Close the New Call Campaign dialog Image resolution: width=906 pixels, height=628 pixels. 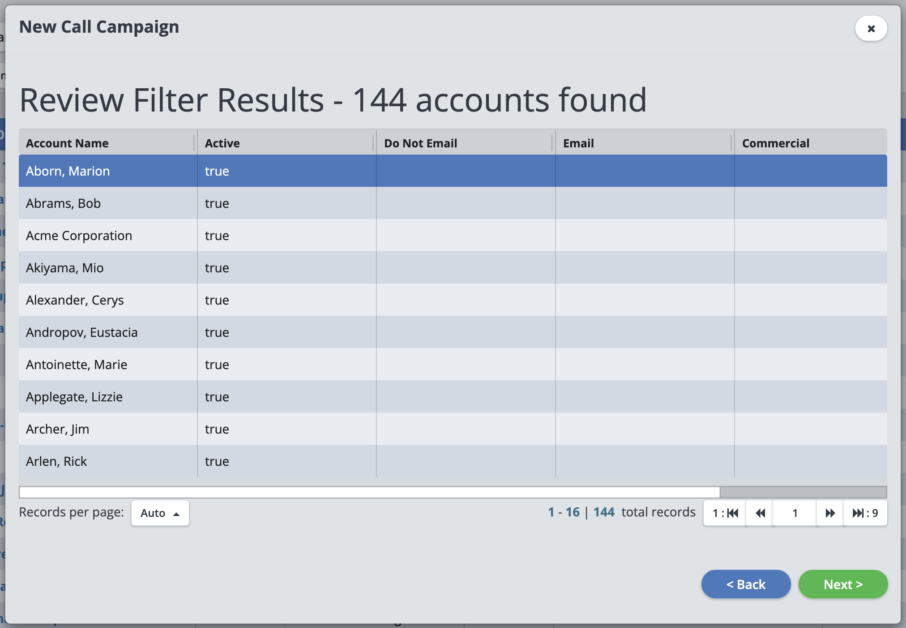871,29
